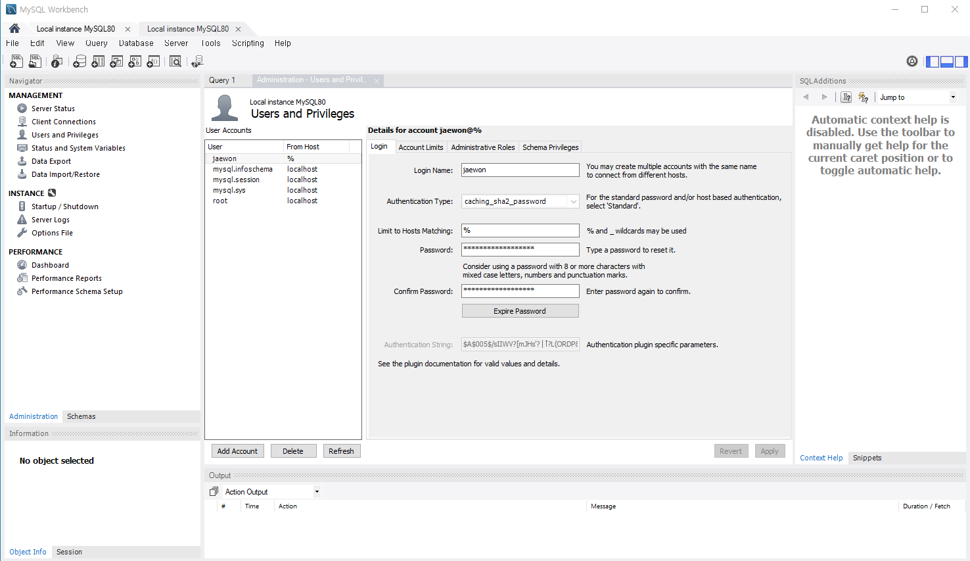
Task: Create a new schema icon
Action: point(80,61)
